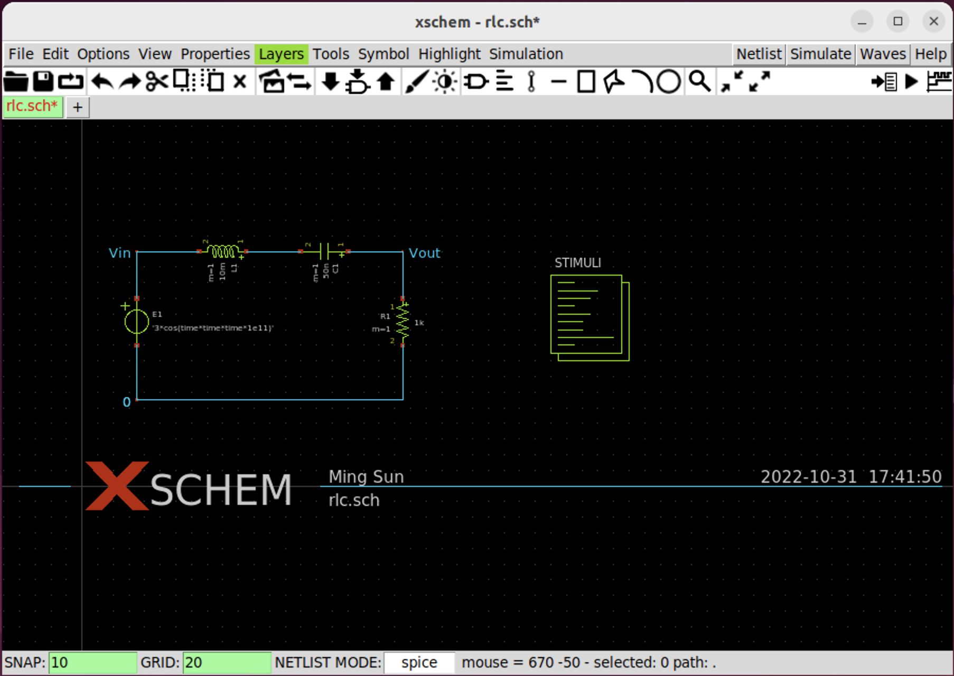Open the Tools menu
Viewport: 954px width, 676px height.
pos(331,54)
